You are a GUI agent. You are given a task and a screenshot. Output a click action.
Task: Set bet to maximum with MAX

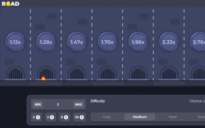[x=78, y=105]
